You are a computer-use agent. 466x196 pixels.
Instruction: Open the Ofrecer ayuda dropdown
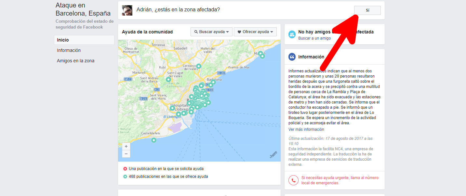point(255,31)
